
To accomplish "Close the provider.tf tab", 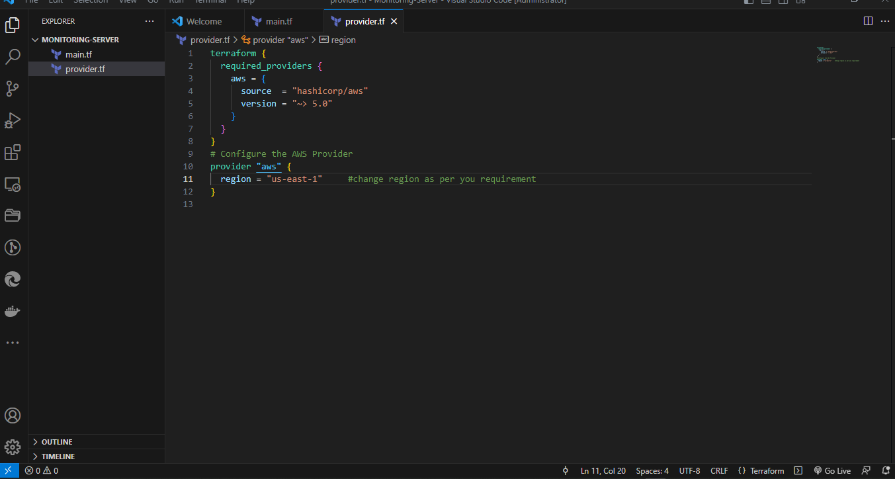I will click(x=394, y=21).
